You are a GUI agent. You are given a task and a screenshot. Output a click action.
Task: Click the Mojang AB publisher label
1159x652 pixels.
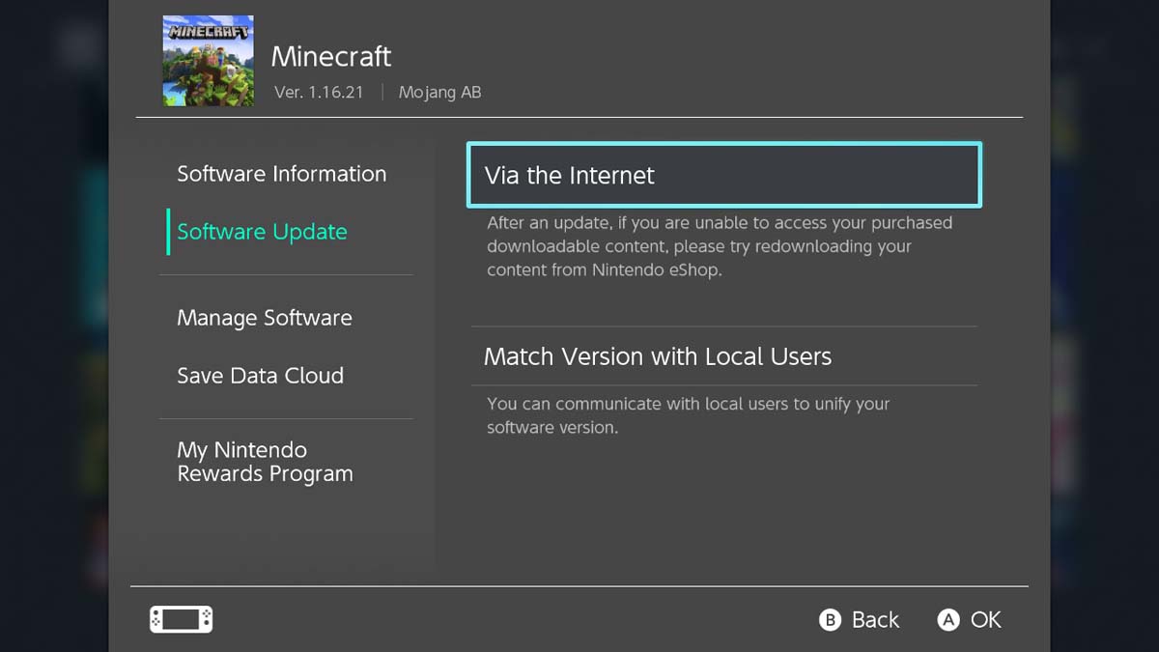tap(440, 92)
